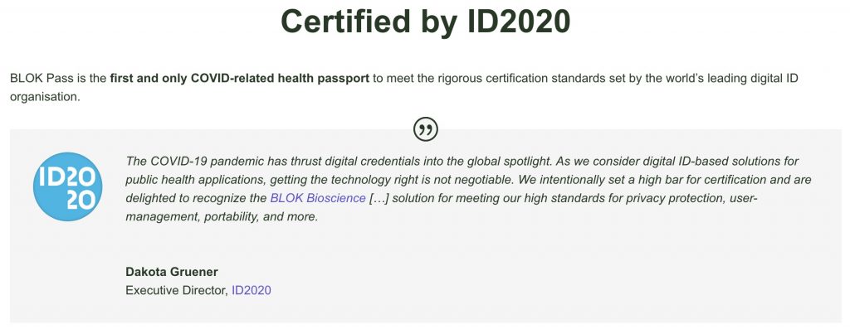Screen dimensions: 850x329
Task: Click the quotation mark icon above the quote
Action: point(426,129)
